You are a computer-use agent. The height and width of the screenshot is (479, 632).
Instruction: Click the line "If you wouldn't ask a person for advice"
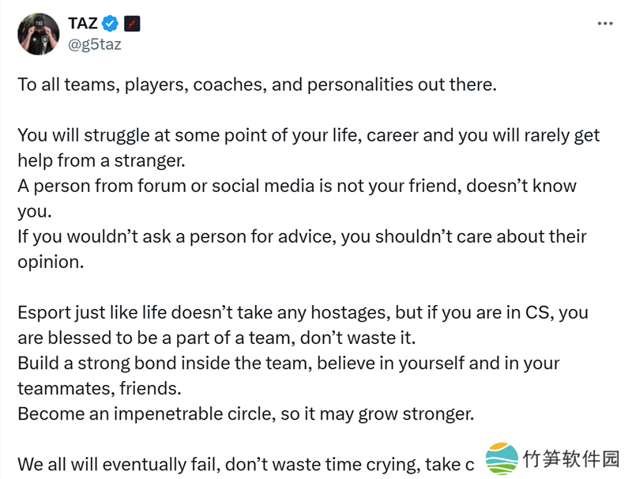[x=302, y=236]
